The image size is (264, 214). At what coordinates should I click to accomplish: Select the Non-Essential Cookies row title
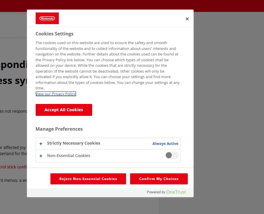coord(69,156)
